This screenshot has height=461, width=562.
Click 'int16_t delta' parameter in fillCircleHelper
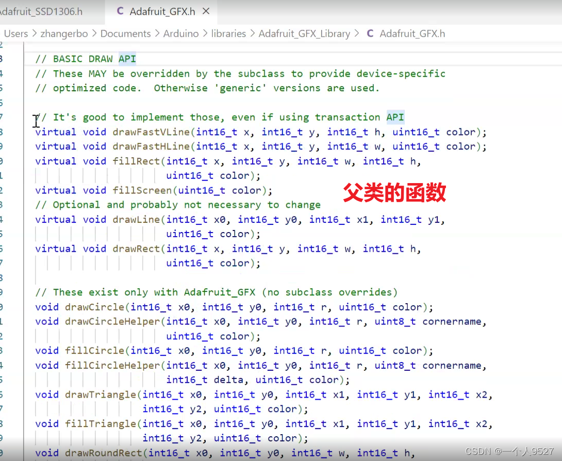[205, 380]
